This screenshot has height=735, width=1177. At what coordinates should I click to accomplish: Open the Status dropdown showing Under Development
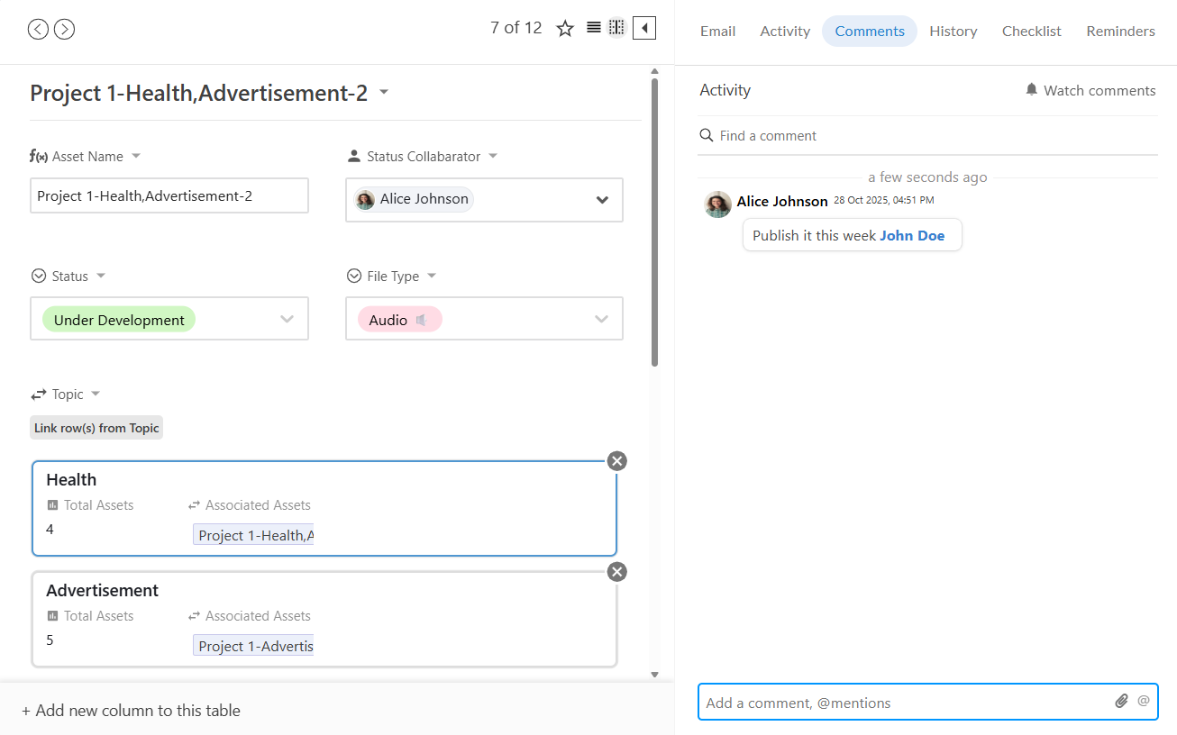287,320
